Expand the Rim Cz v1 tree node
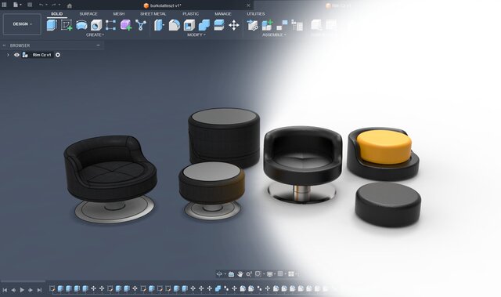Viewport: 501px width, 297px height. click(x=8, y=55)
